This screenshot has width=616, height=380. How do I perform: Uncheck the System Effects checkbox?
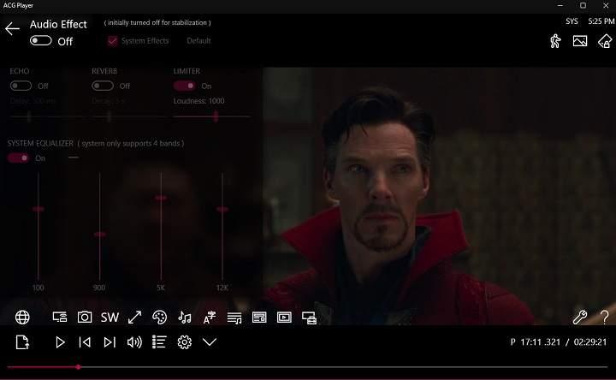pos(112,41)
